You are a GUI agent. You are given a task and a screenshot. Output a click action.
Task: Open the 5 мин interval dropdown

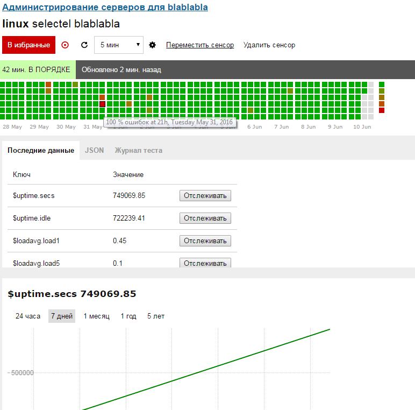coord(119,45)
